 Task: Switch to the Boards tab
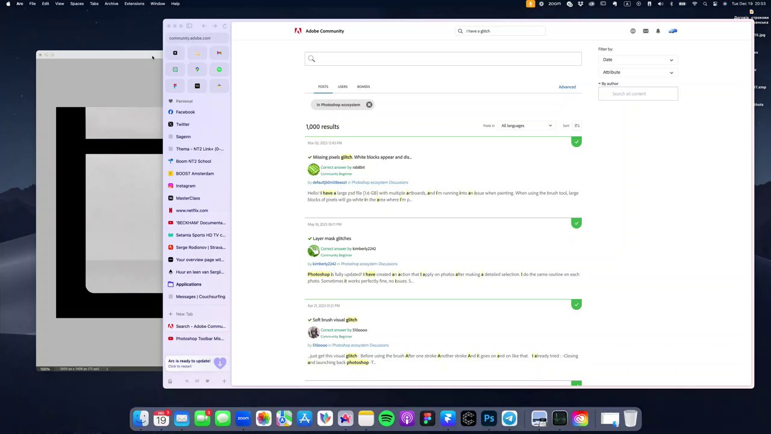tap(363, 87)
